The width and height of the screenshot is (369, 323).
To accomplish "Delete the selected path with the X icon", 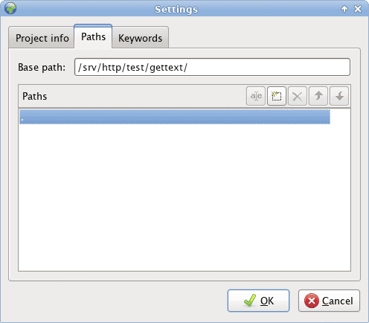I will [x=298, y=96].
